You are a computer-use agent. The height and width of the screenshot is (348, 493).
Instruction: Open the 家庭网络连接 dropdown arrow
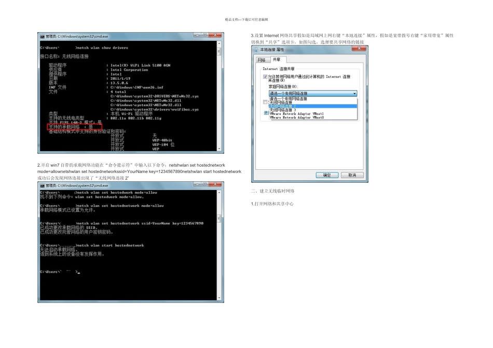tap(354, 94)
